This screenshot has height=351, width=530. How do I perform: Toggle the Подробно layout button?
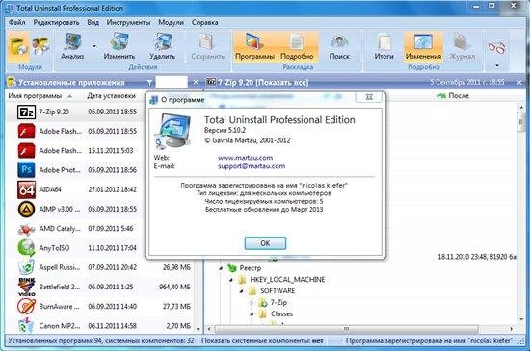(297, 47)
